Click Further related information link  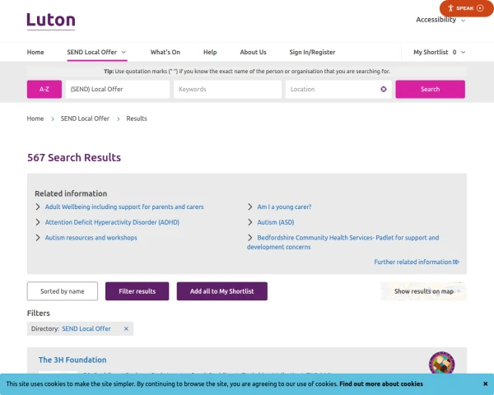click(x=417, y=262)
